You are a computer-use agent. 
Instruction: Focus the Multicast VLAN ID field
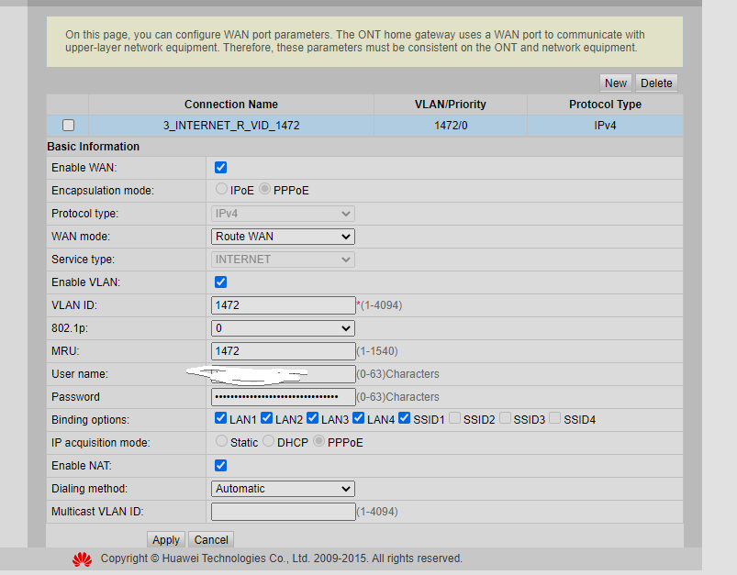[x=283, y=512]
